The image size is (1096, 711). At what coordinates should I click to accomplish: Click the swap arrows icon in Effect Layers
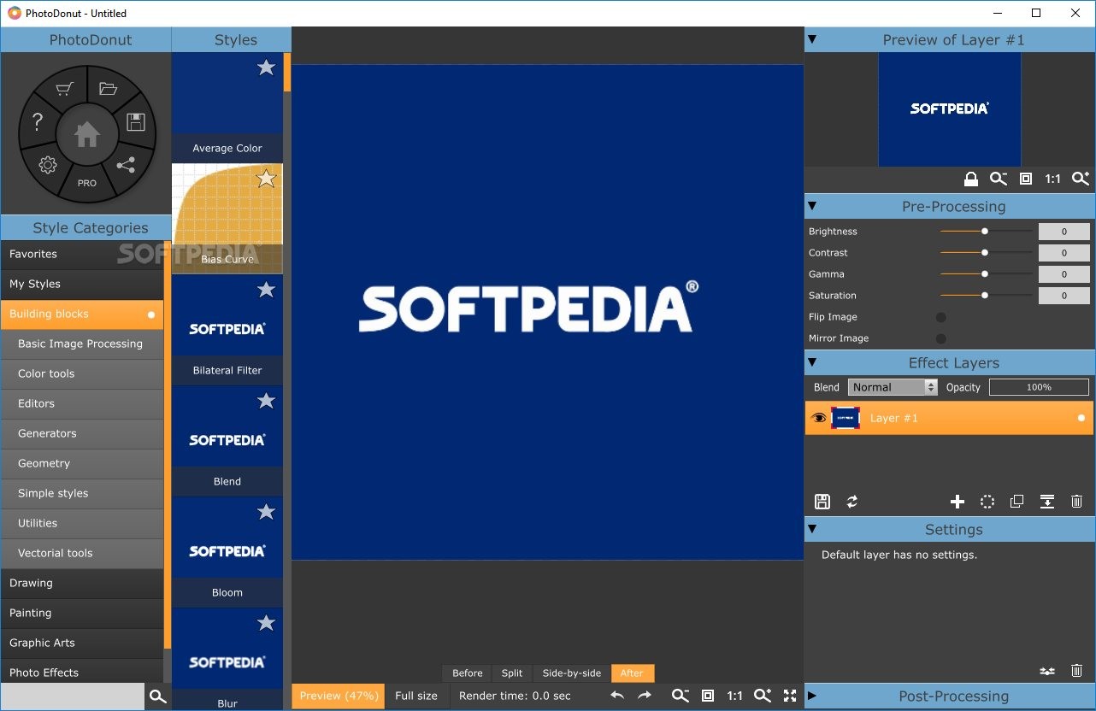852,502
